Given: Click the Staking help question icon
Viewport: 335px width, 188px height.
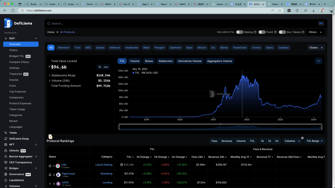Looking at the screenshot, I should tap(255, 32).
